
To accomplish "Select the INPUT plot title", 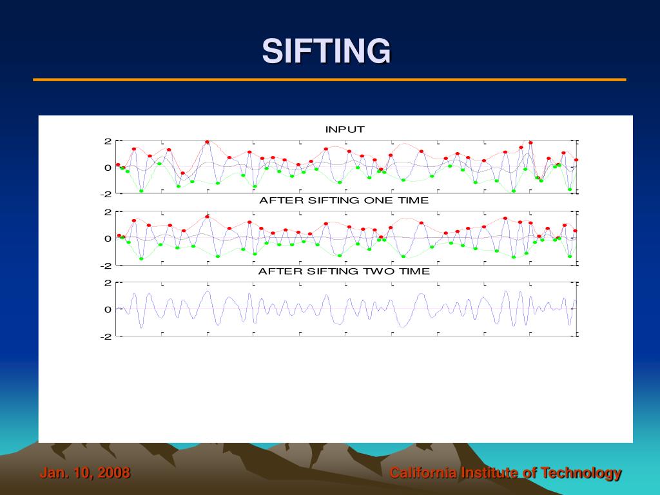I will pos(345,130).
